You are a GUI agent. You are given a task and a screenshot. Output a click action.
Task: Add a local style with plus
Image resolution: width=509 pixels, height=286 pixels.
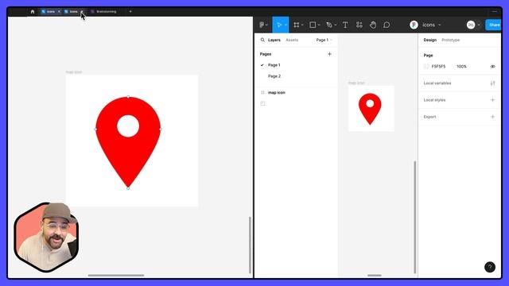tap(492, 100)
